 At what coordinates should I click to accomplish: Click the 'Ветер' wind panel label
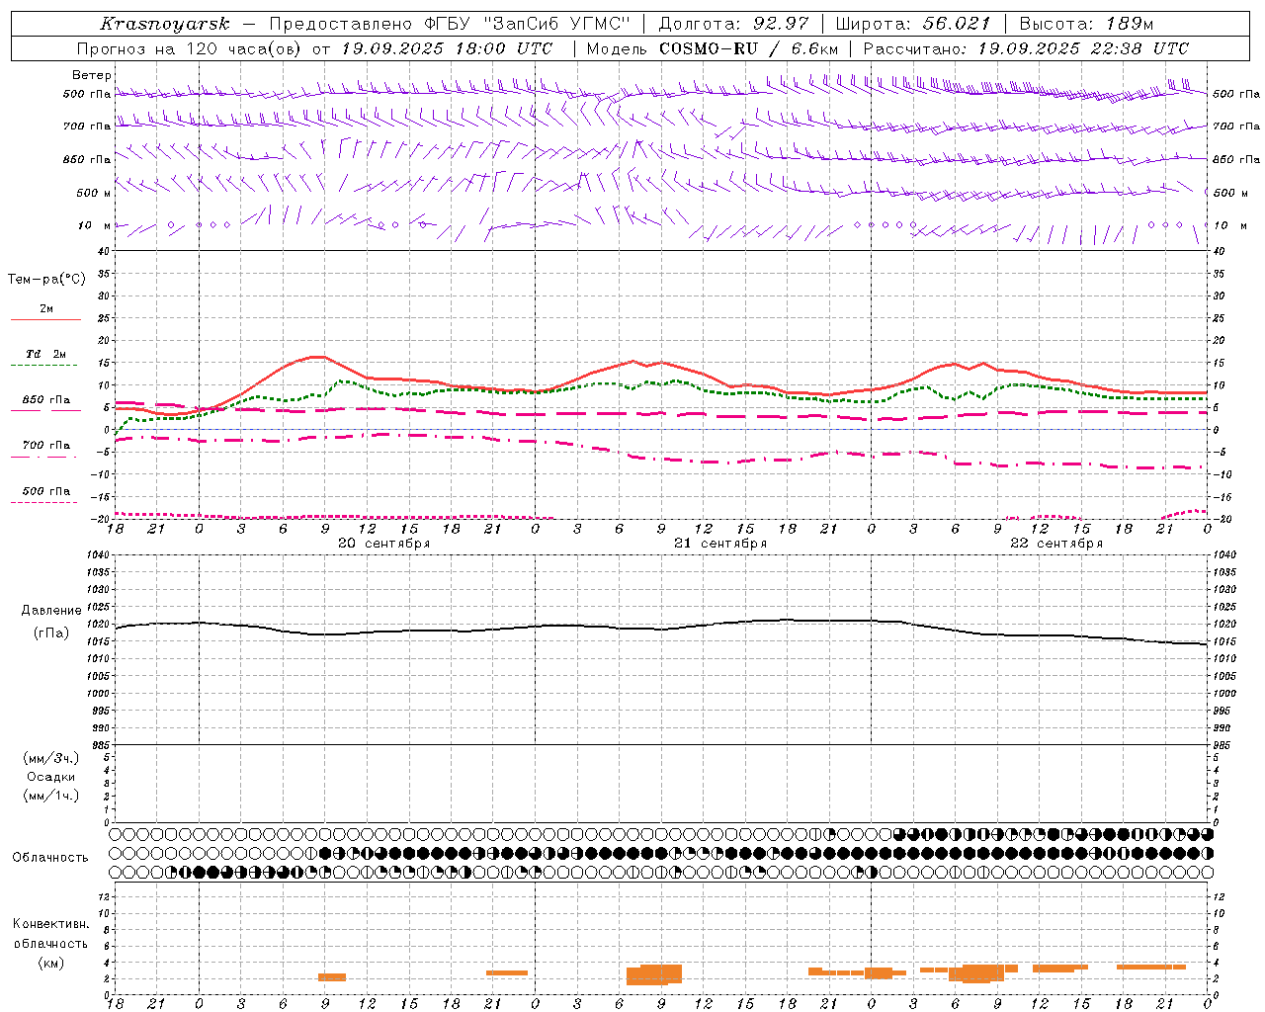point(92,75)
